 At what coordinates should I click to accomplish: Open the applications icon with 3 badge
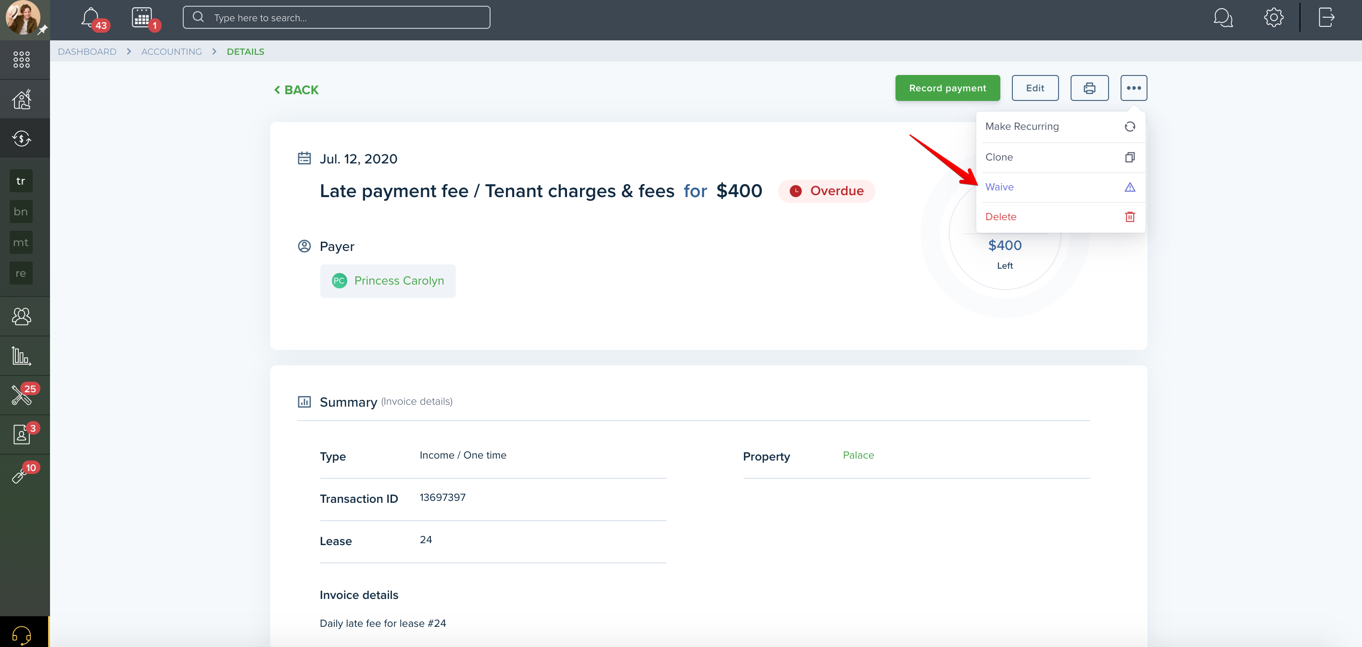(22, 435)
